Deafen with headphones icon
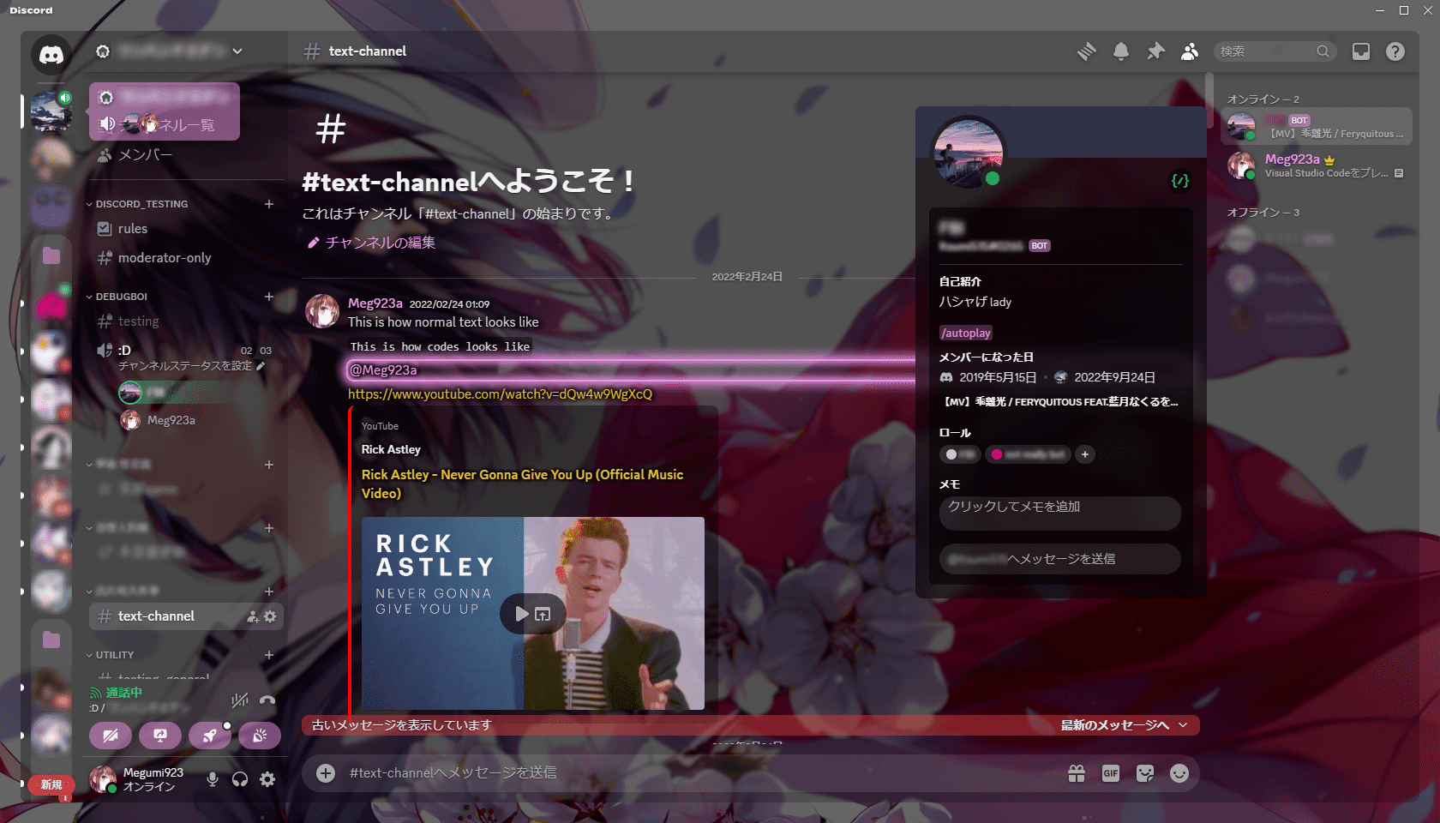1440x823 pixels. click(x=240, y=779)
